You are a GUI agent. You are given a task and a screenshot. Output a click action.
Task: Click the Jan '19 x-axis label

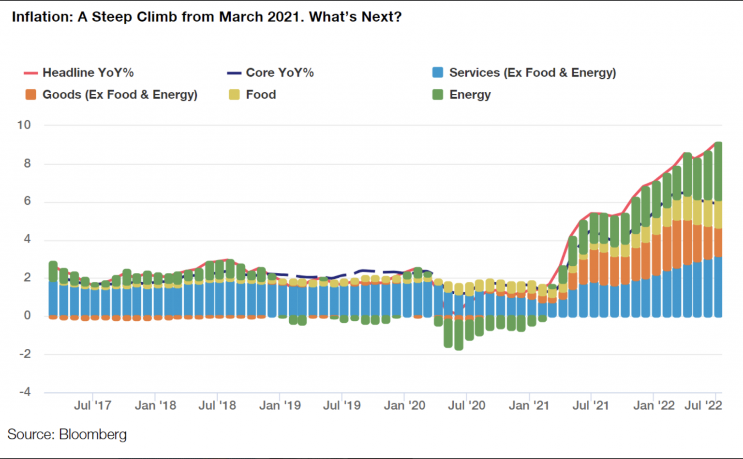point(280,405)
